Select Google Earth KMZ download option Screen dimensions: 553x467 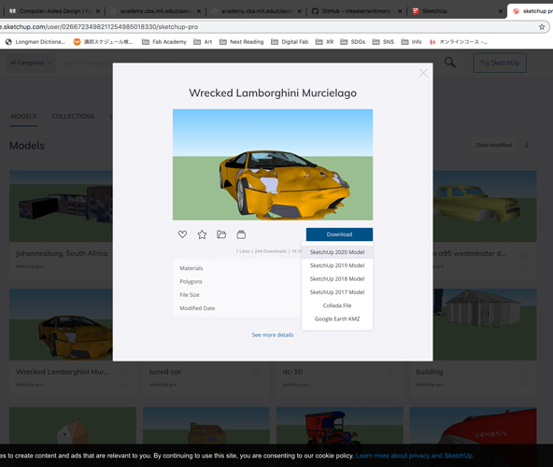tap(337, 318)
